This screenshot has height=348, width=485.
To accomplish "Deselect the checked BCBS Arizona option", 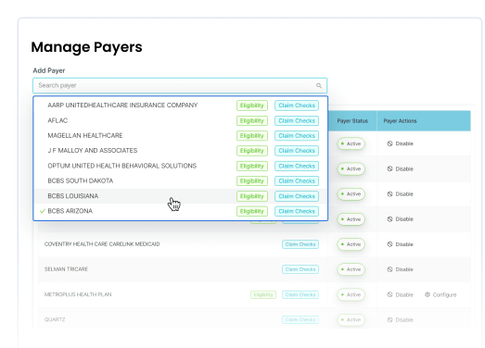I will click(180, 211).
